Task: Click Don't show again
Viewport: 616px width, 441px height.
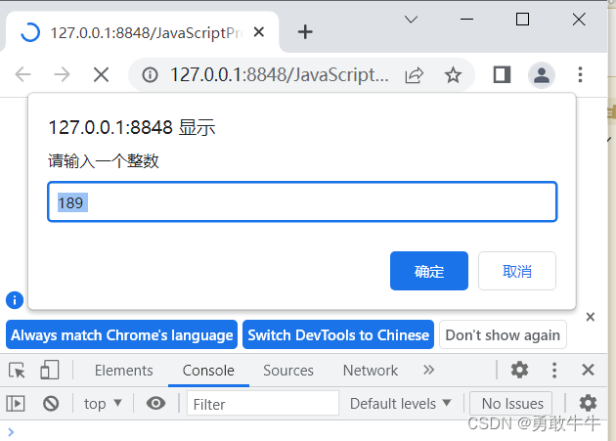Action: [x=503, y=334]
